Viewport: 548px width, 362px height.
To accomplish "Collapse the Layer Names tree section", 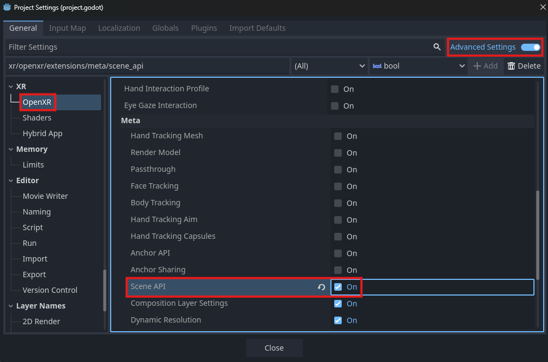I will point(11,306).
